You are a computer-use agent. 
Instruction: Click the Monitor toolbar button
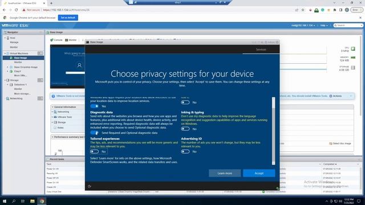pos(71,40)
